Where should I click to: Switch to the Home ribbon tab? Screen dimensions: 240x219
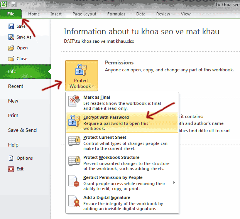pyautogui.click(x=34, y=14)
